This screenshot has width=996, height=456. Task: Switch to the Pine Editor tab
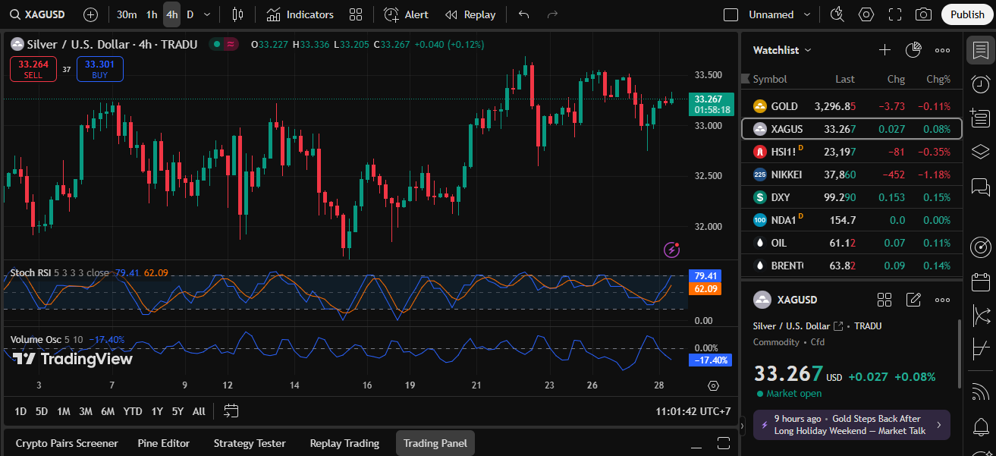click(x=164, y=443)
